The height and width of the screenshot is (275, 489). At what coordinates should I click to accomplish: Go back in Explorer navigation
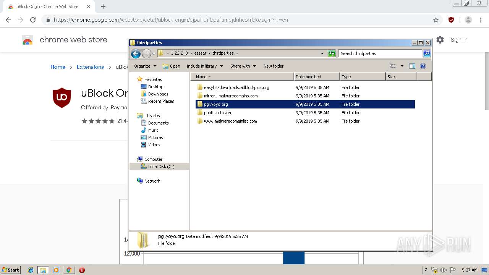136,53
